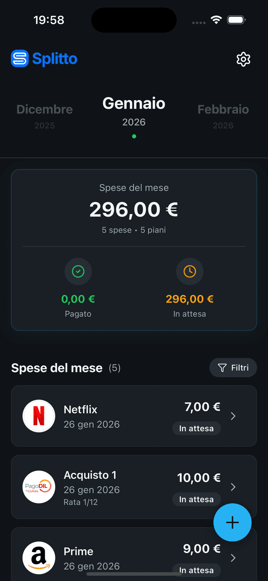Screen dimensions: 268x581
Task: Tap the filter funnel icon
Action: point(222,367)
